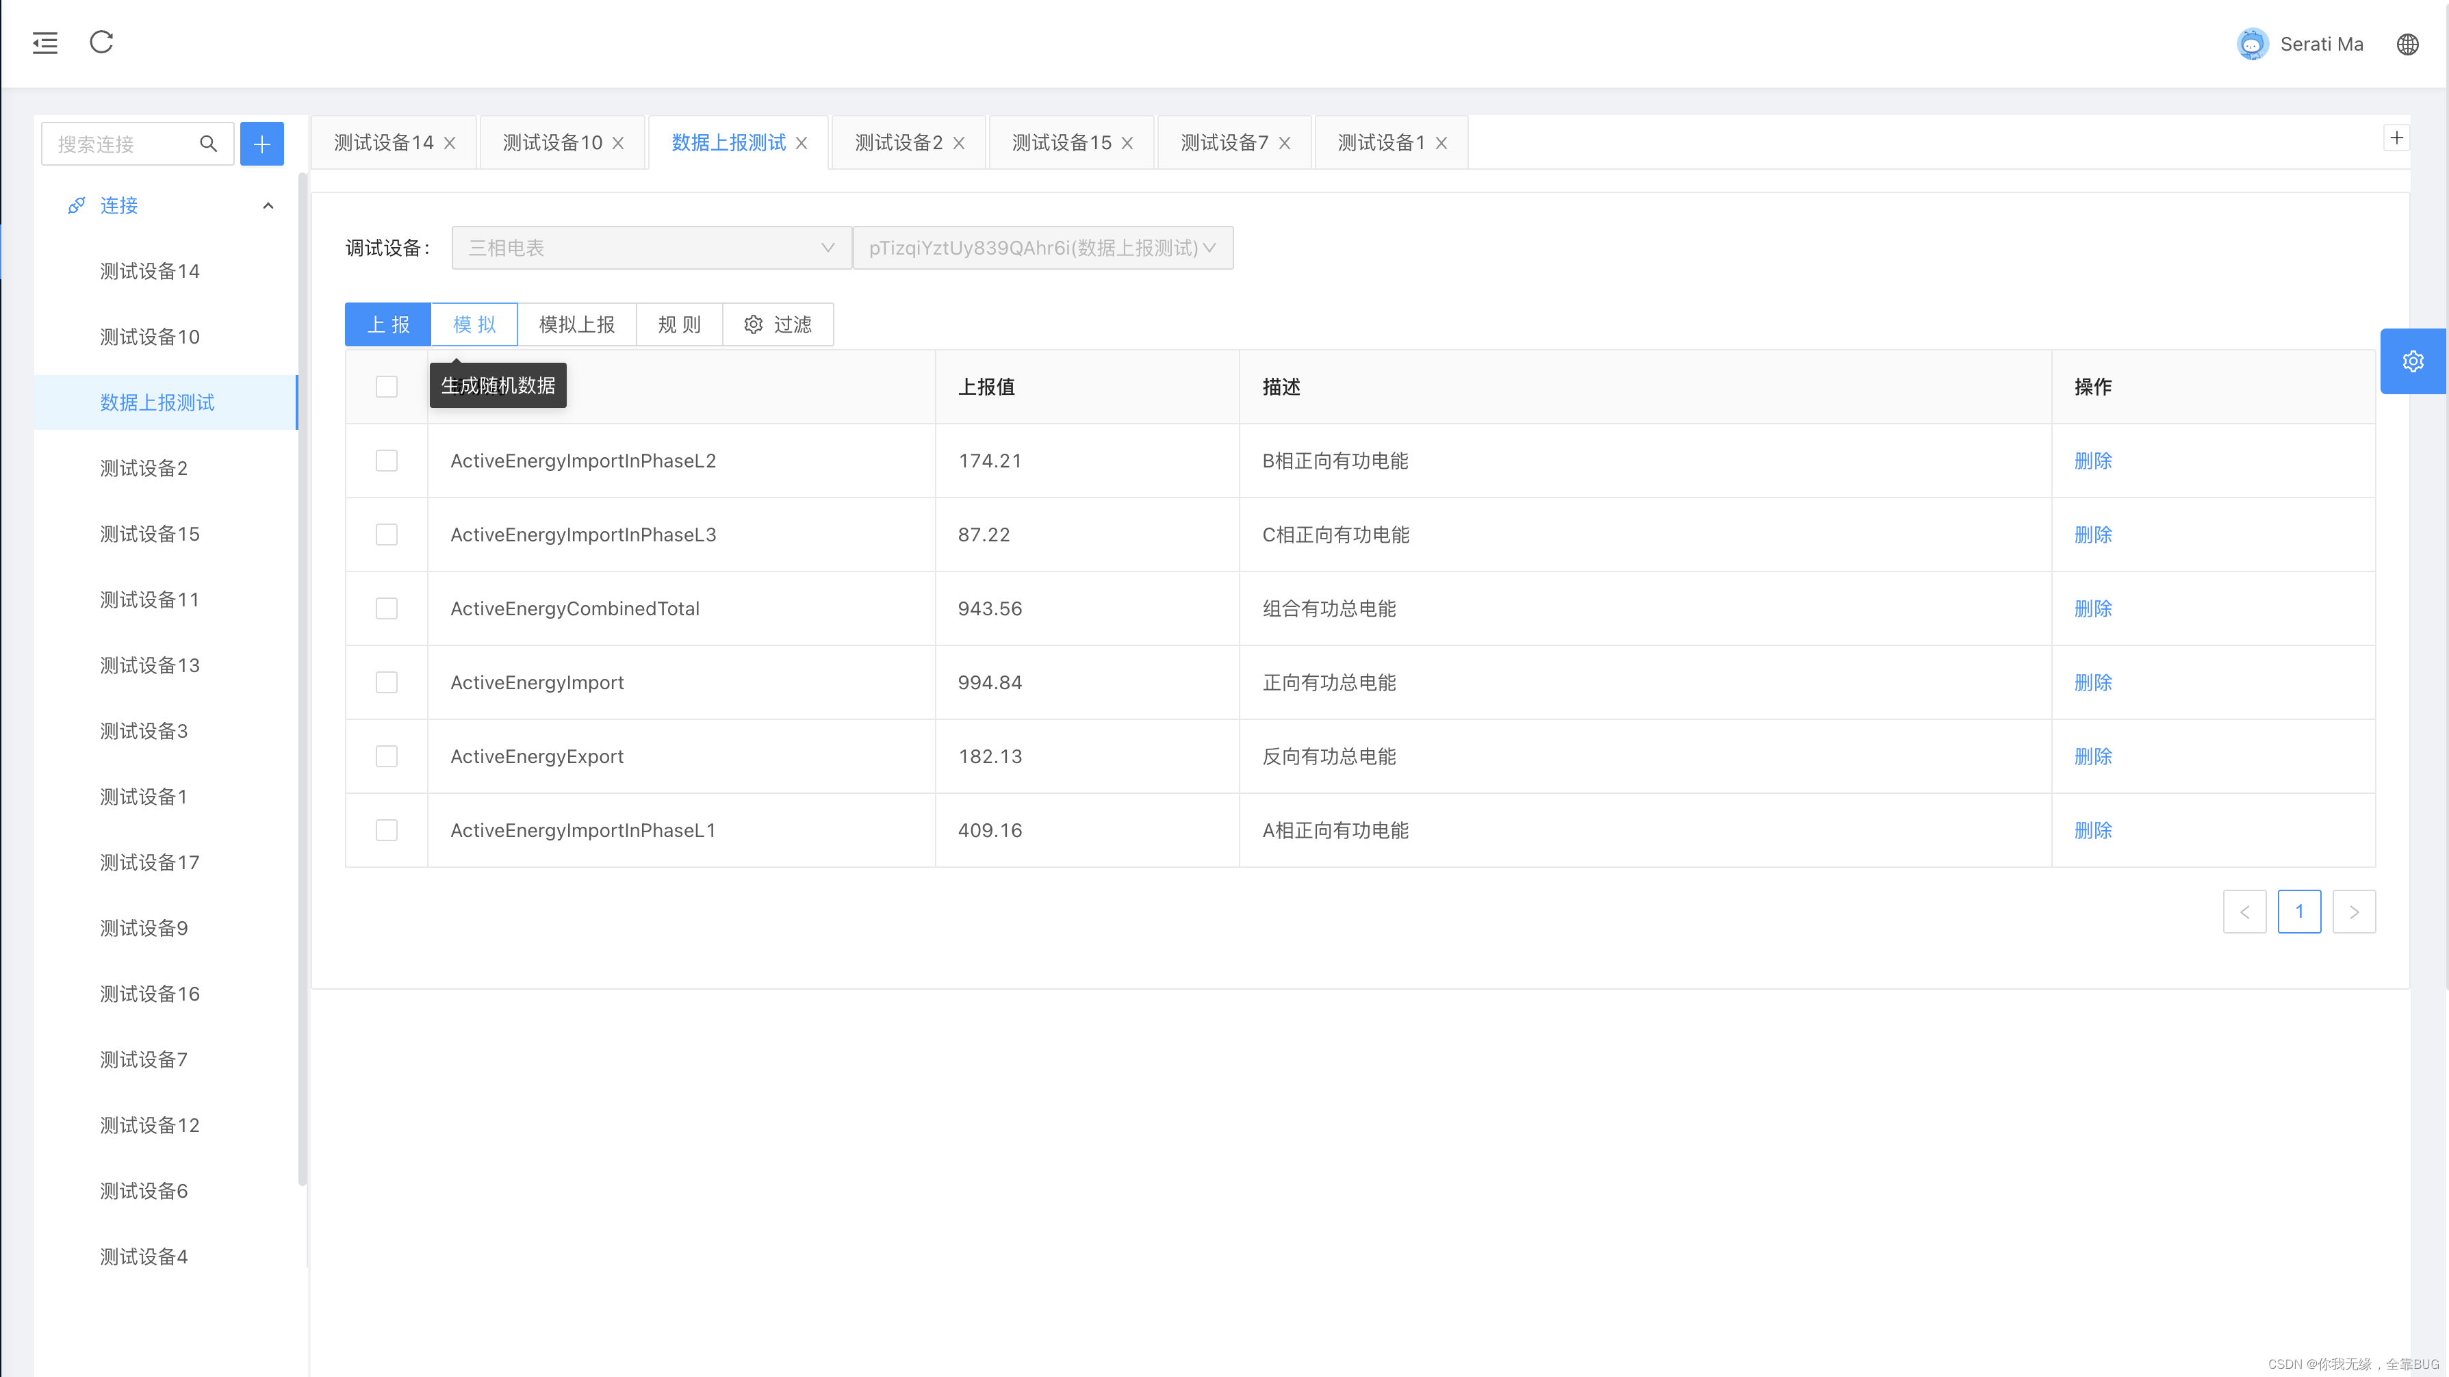Image resolution: width=2449 pixels, height=1377 pixels.
Task: Close the 测试设备15 tab
Action: click(1127, 142)
